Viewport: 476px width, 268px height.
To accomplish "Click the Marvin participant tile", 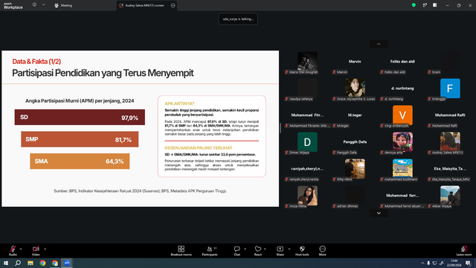I will 355,63.
